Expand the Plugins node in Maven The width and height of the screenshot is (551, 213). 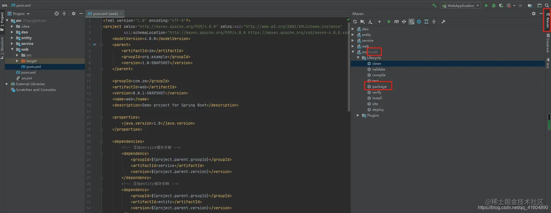click(358, 115)
